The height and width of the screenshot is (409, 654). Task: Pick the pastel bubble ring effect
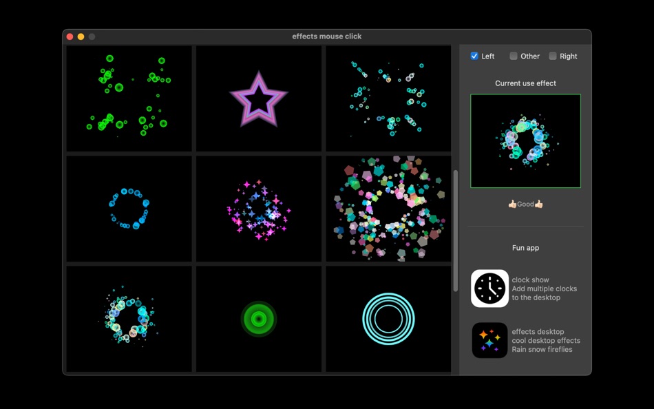click(x=129, y=319)
